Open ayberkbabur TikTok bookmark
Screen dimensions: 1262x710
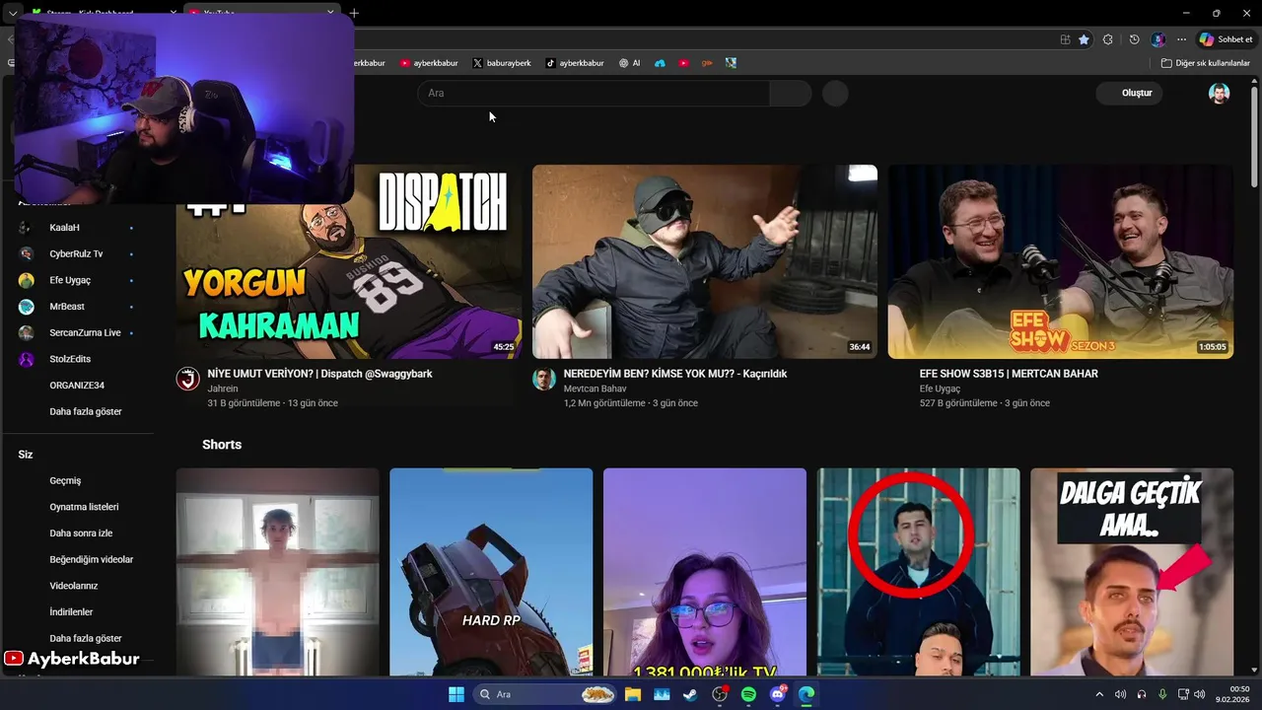pos(575,63)
